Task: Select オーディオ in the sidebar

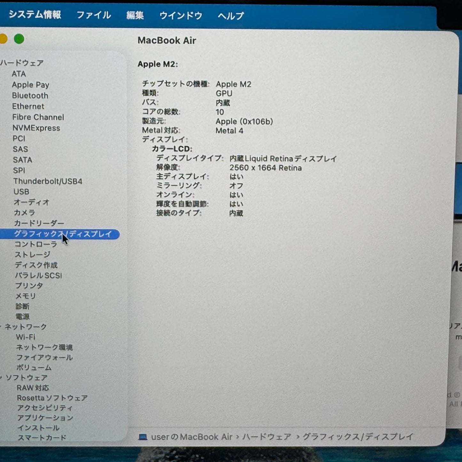Action: pos(31,202)
